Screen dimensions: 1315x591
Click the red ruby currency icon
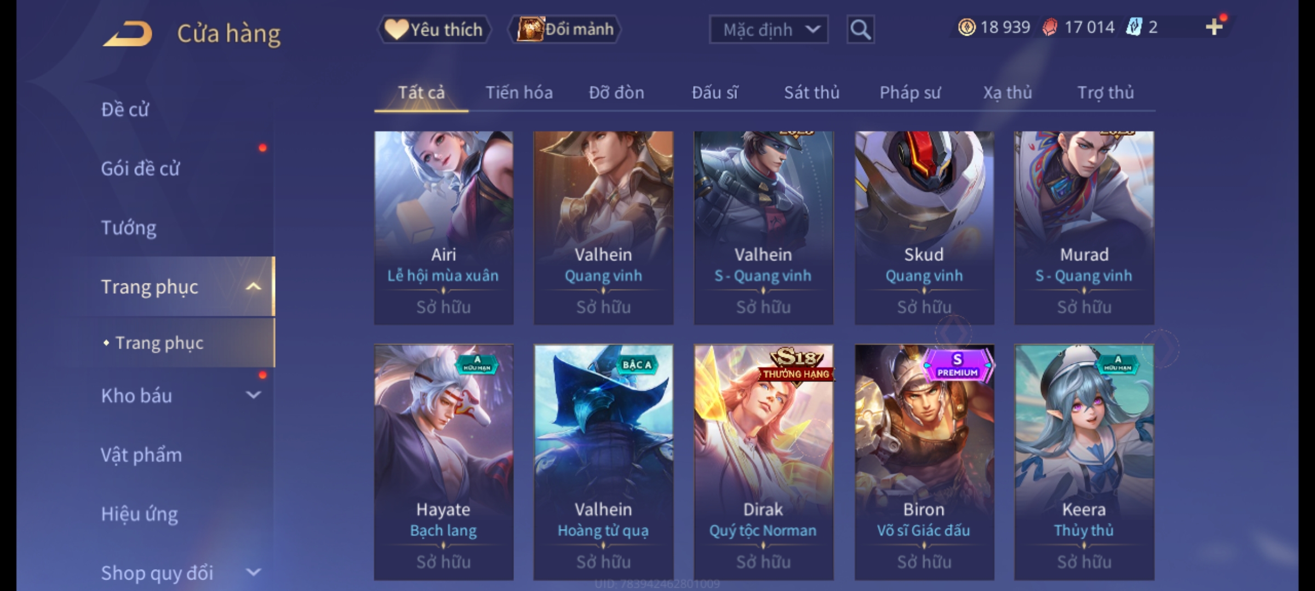pos(1050,27)
